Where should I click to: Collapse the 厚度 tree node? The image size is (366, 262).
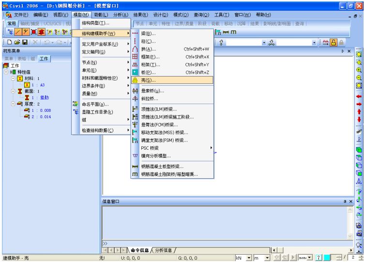coord(13,104)
